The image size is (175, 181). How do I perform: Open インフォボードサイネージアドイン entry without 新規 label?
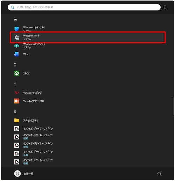tap(87, 129)
